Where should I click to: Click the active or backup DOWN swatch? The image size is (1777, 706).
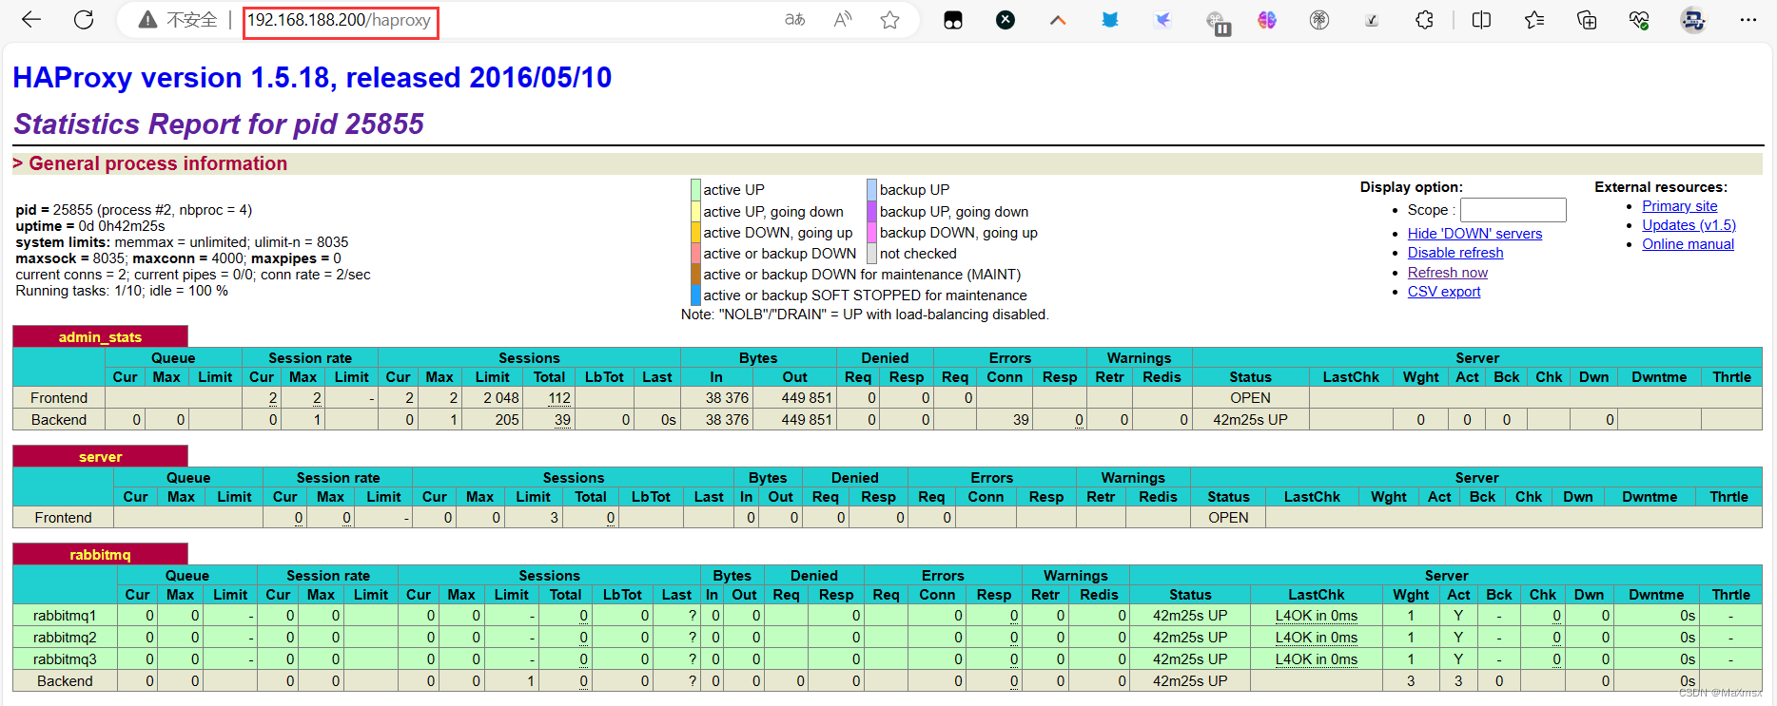(695, 254)
